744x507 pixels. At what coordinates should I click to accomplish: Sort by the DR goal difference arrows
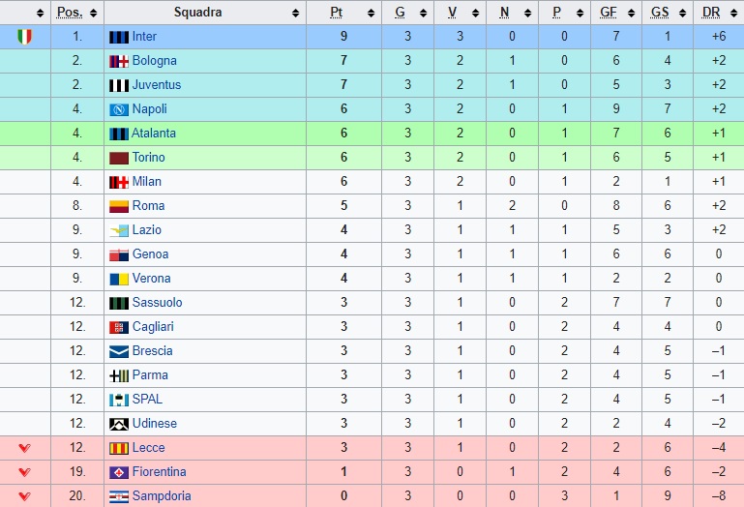tap(733, 14)
